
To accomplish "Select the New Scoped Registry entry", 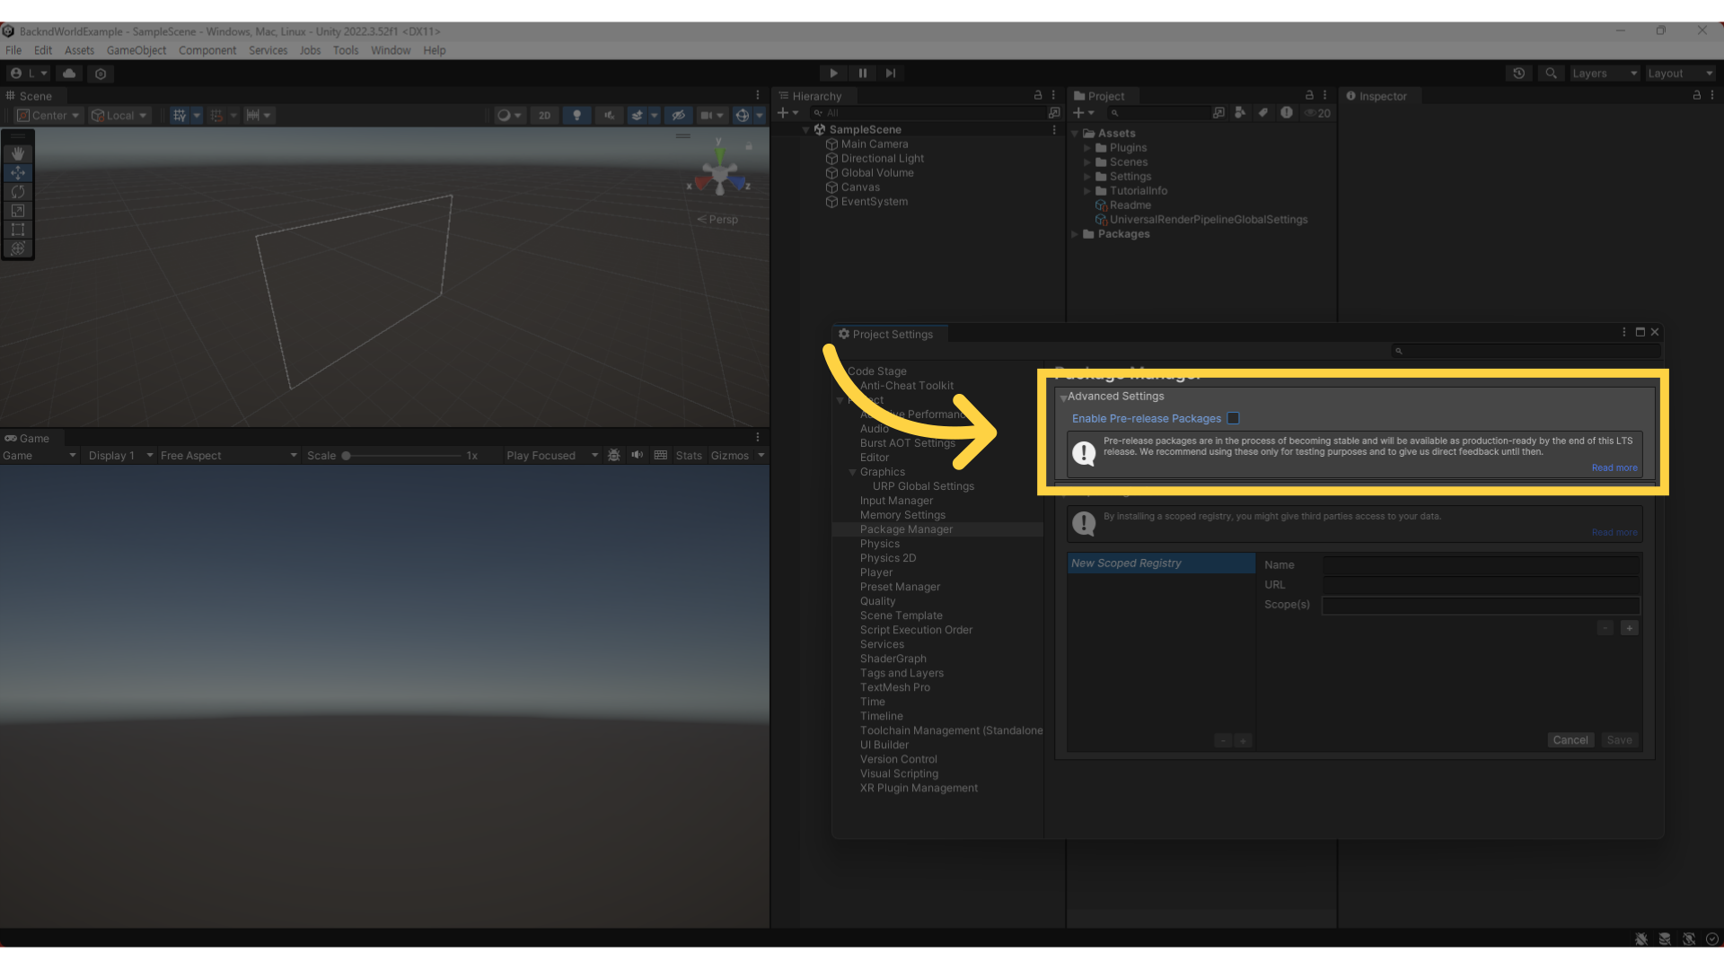I will tap(1161, 563).
